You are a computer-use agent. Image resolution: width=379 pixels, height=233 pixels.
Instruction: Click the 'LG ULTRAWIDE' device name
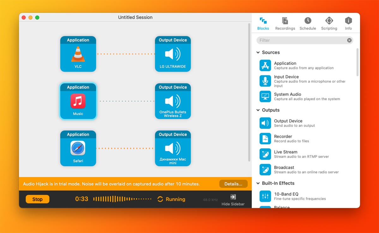[173, 66]
